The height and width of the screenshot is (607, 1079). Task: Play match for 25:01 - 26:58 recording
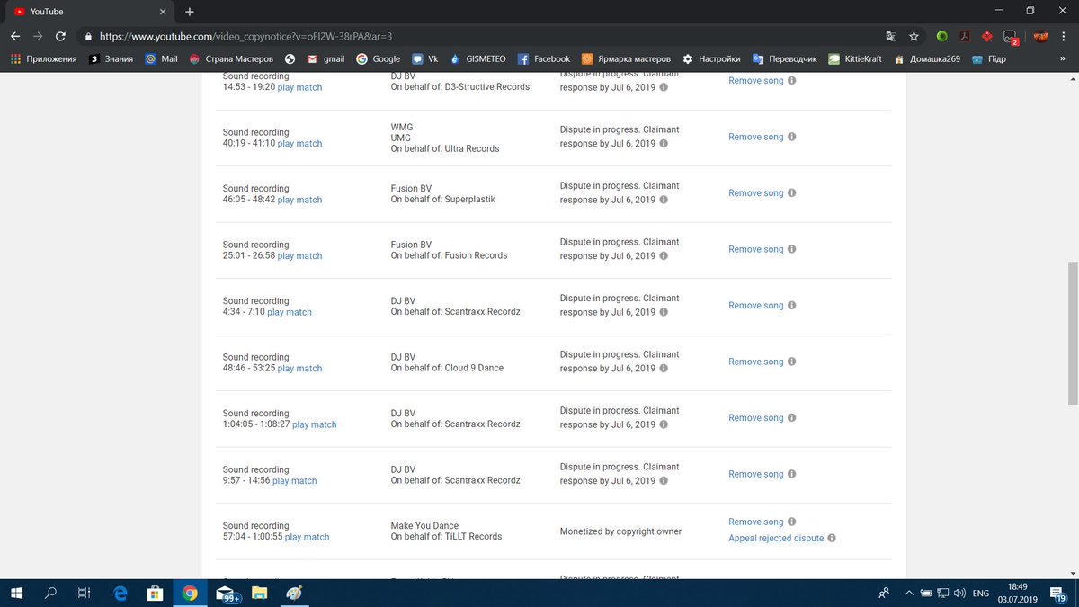299,256
